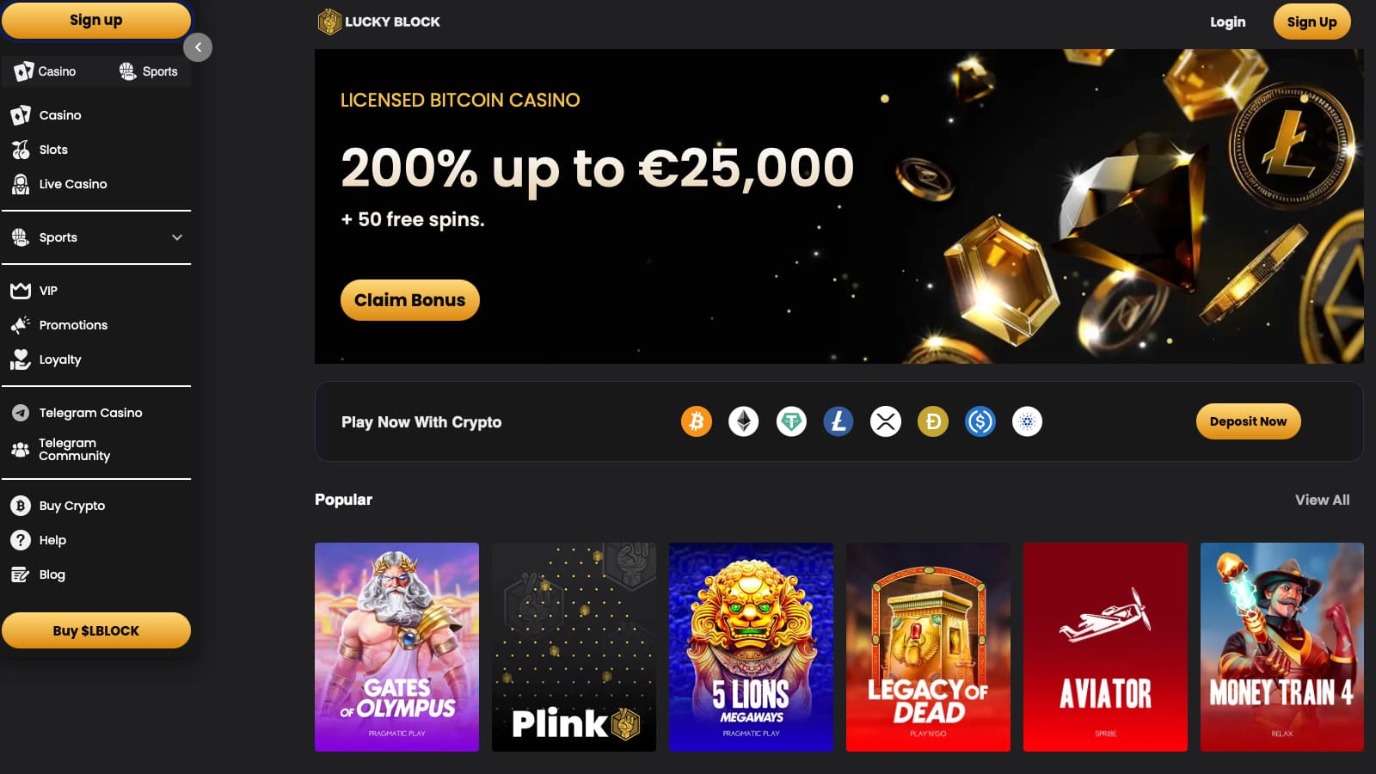Choose the Dogecoin icon
This screenshot has width=1376, height=774.
(933, 421)
